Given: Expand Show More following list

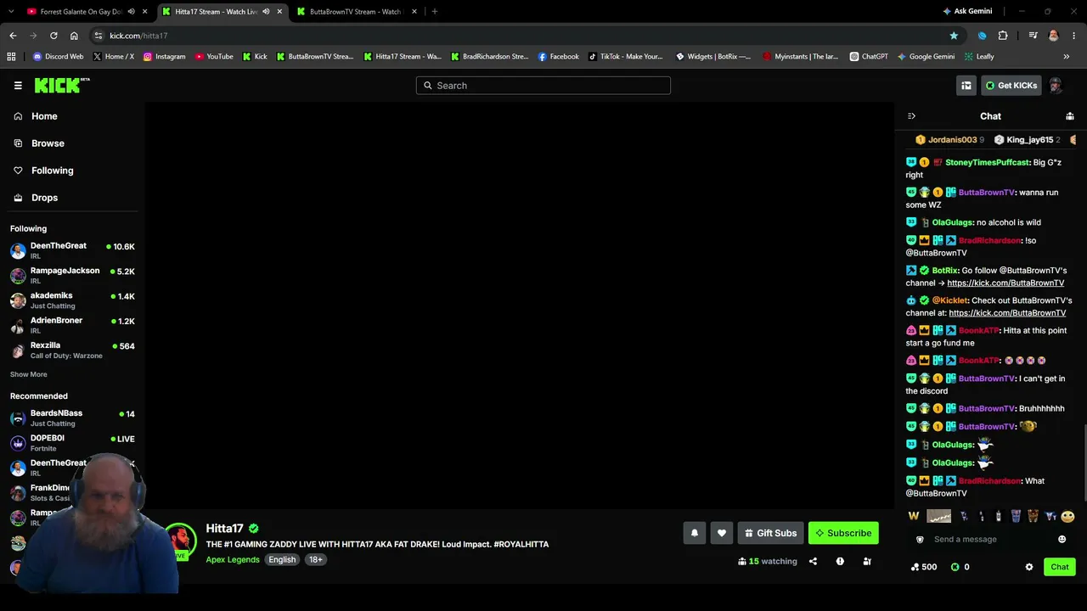Looking at the screenshot, I should click(29, 374).
